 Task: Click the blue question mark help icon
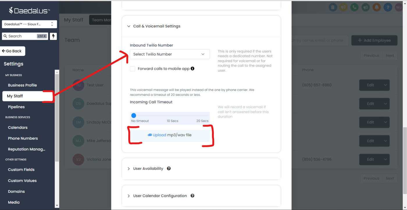tap(388, 7)
